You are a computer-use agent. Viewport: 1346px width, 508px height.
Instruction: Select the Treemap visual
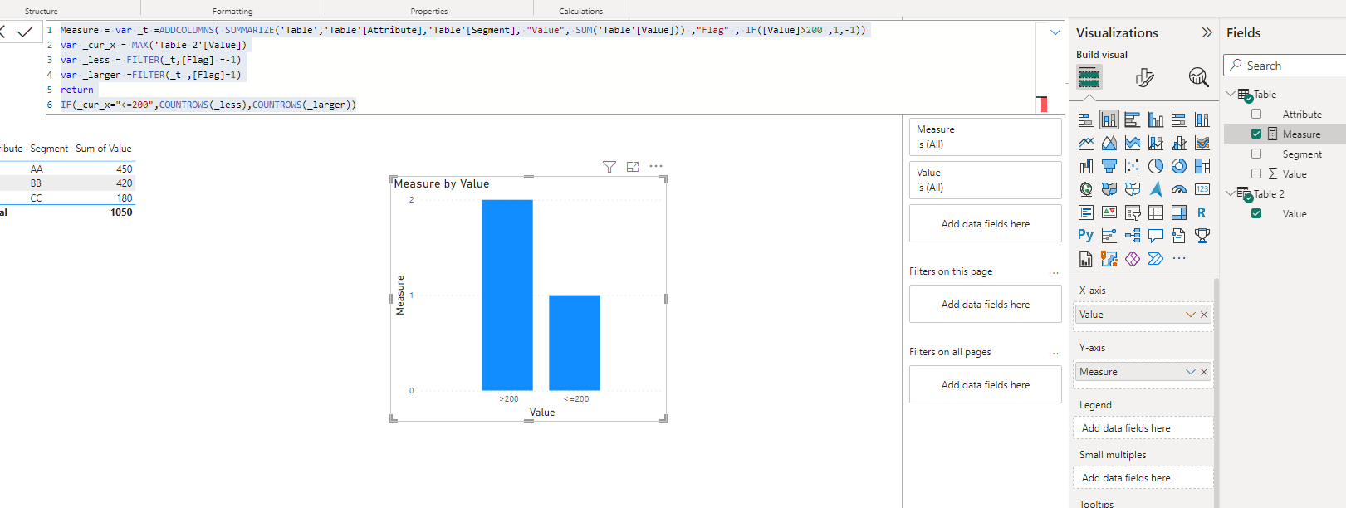click(x=1202, y=166)
